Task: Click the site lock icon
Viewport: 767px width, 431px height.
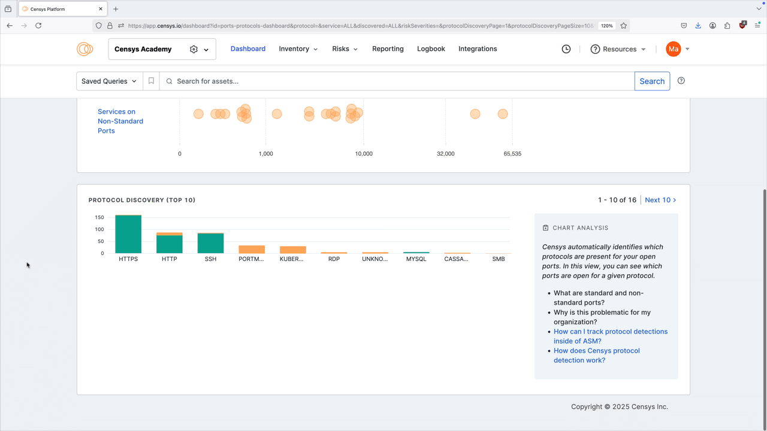Action: coord(110,26)
